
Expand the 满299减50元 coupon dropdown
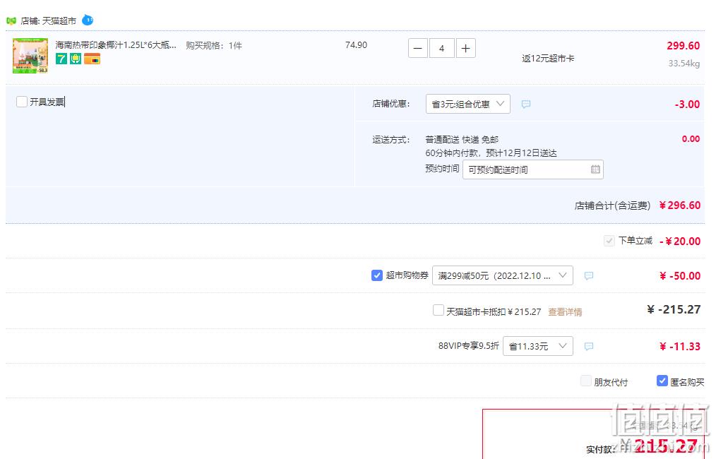coord(502,275)
